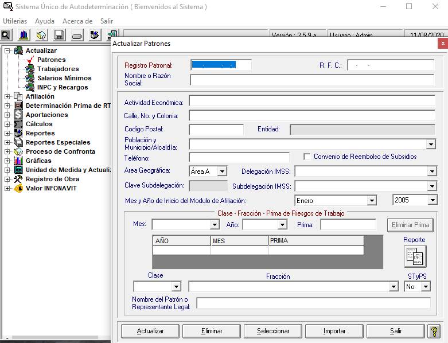Open the Acerca de menu
The width and height of the screenshot is (448, 343).
pos(77,21)
